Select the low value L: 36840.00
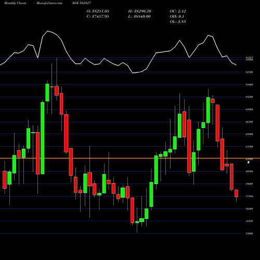 pyautogui.click(x=139, y=17)
